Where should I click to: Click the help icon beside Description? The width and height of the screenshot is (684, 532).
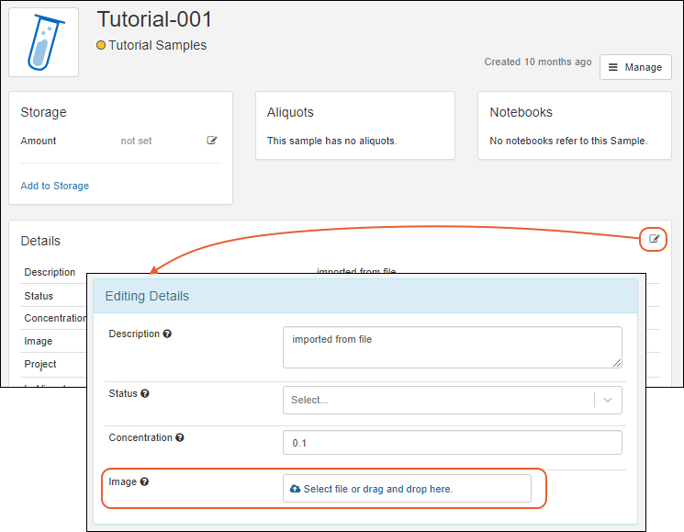click(x=167, y=334)
